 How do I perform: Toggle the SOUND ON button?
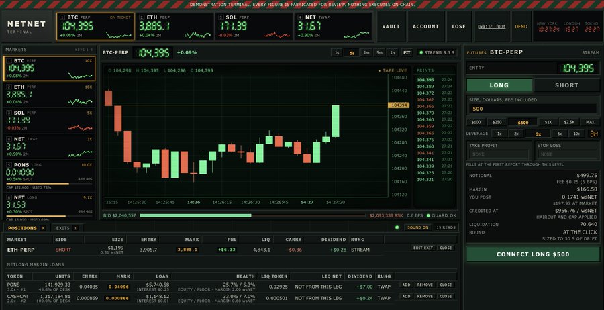418,227
